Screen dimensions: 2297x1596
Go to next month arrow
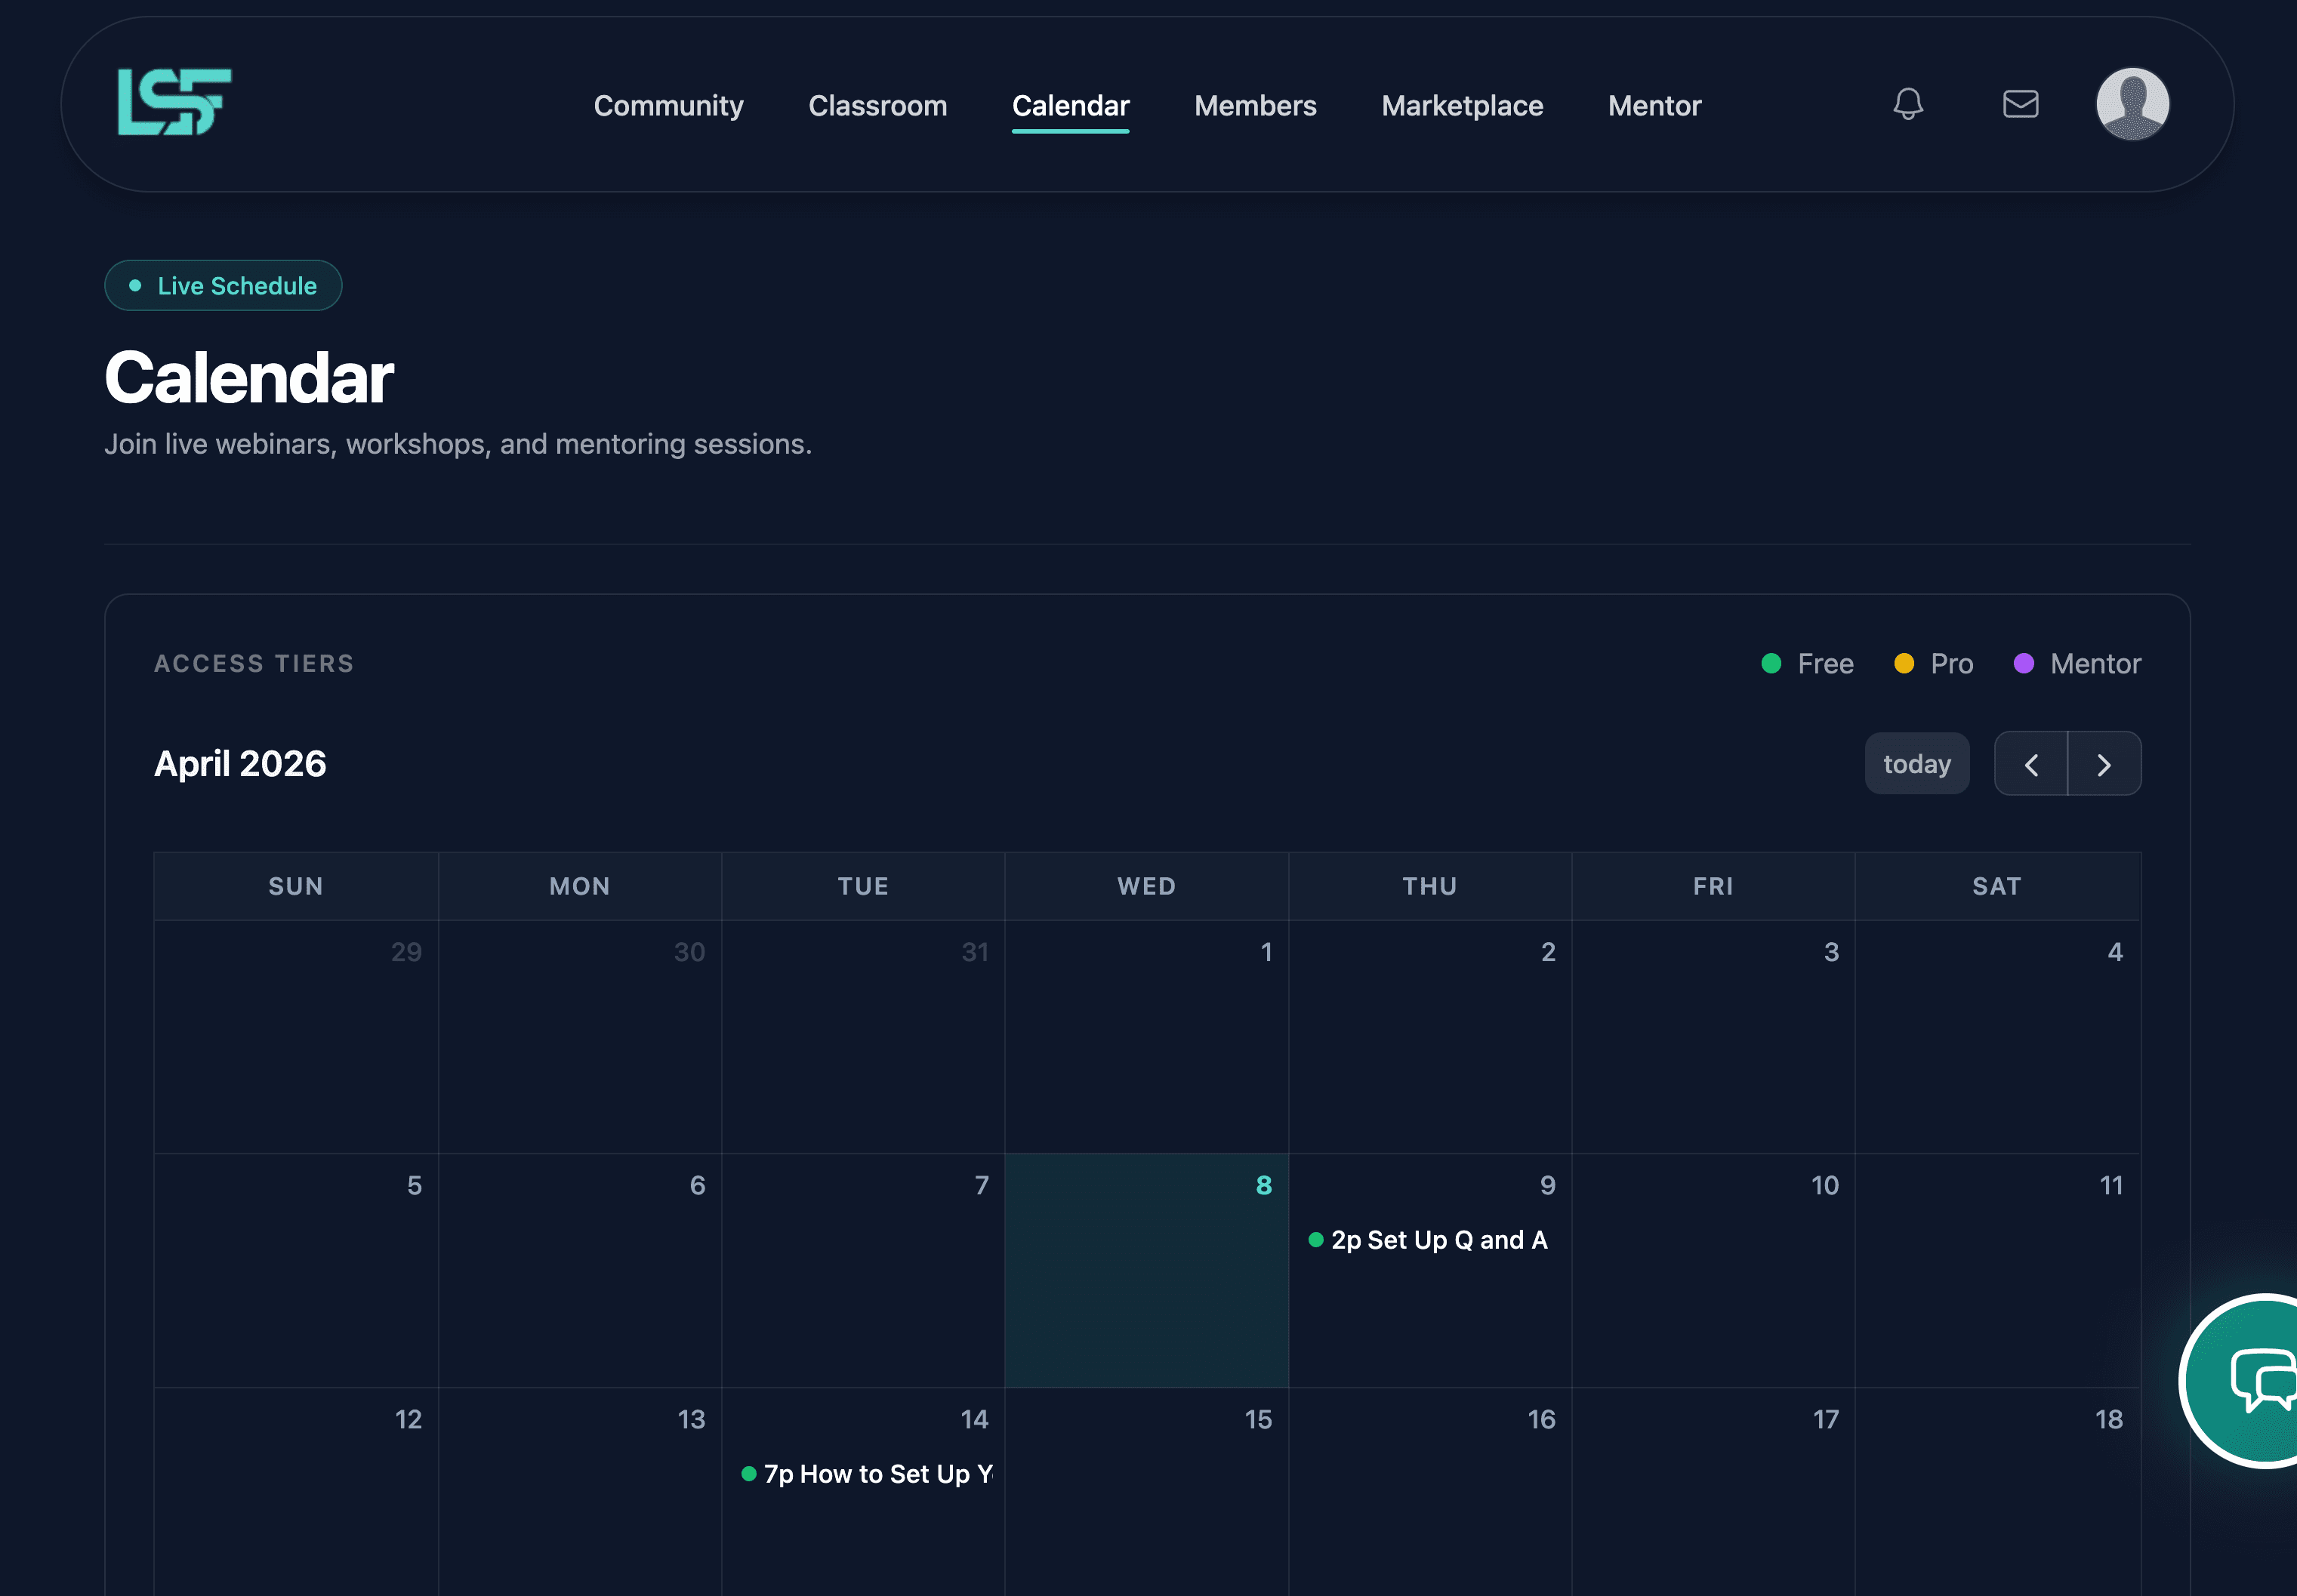2104,765
